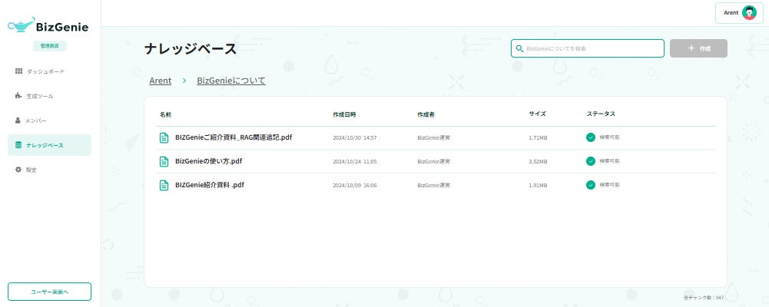The image size is (769, 307).
Task: Click the ステータス column header
Action: pos(601,114)
